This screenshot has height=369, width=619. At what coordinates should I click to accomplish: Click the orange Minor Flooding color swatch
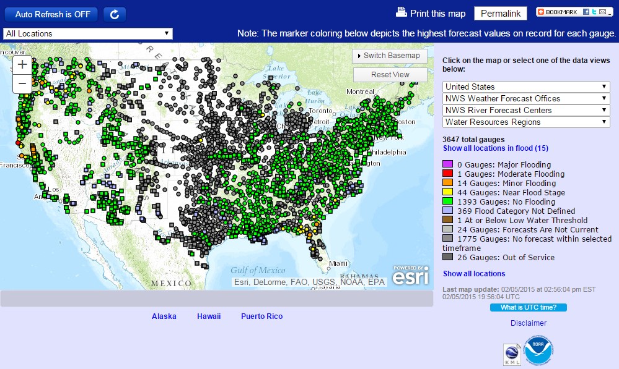[447, 183]
